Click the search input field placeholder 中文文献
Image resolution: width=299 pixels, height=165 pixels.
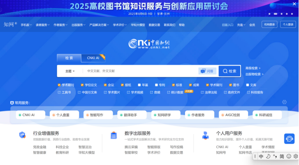pos(101,71)
